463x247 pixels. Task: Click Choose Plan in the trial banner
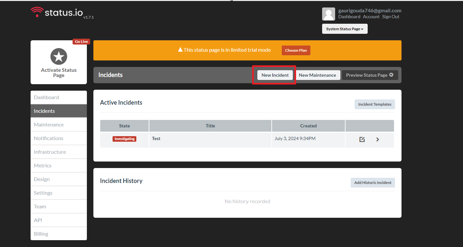tap(296, 50)
